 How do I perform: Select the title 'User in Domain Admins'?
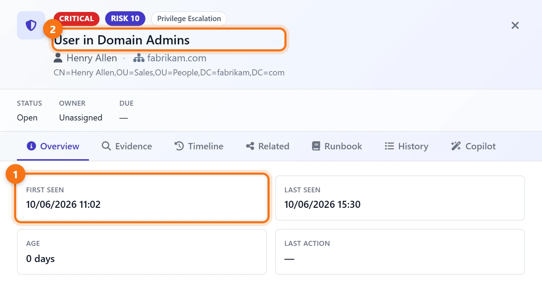(x=122, y=40)
